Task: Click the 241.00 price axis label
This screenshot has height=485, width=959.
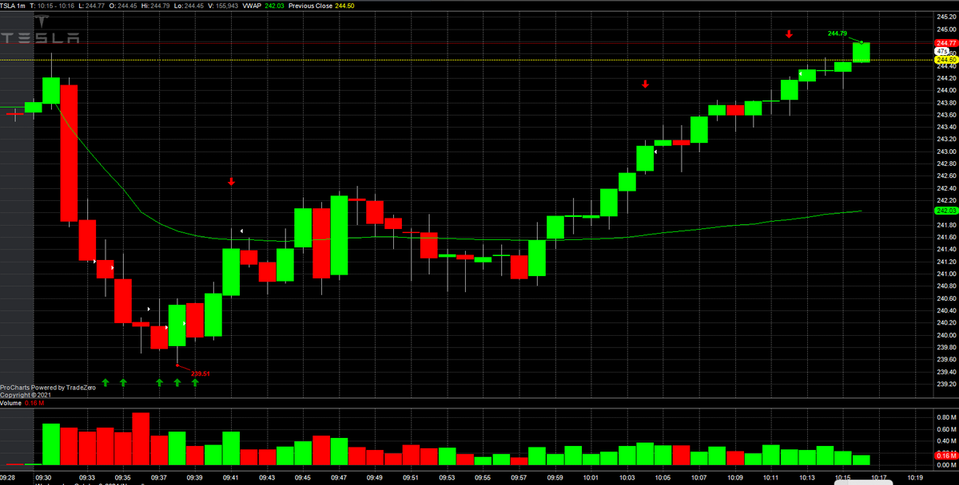Action: pyautogui.click(x=945, y=274)
